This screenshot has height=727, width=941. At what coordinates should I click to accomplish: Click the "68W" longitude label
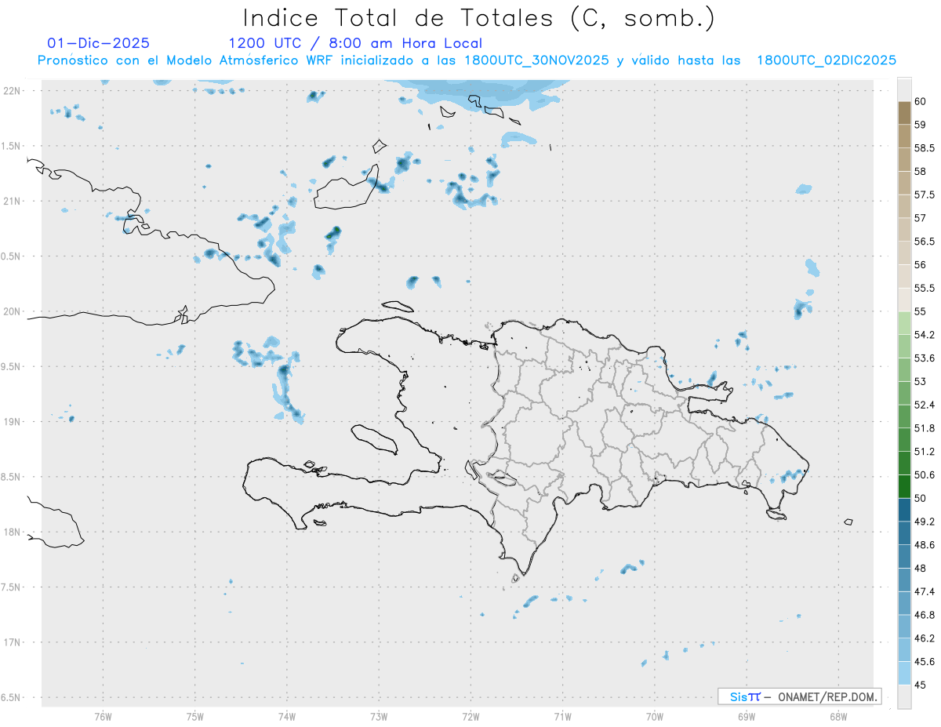tap(837, 716)
